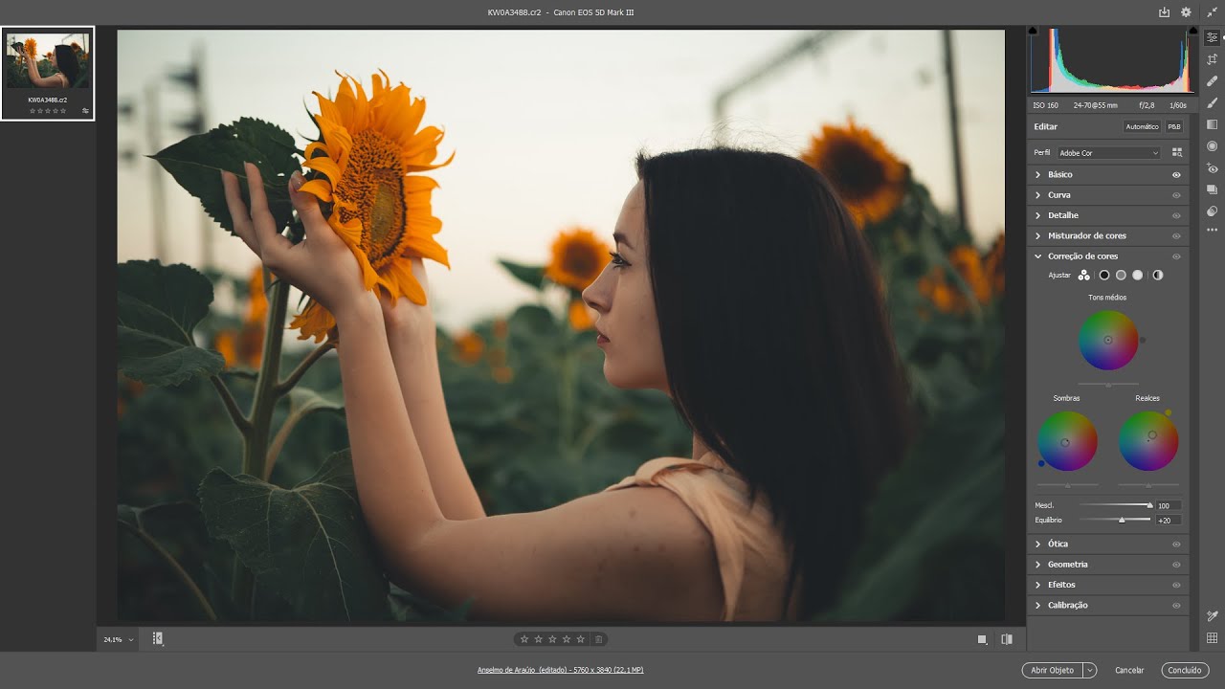Toggle visibility of Misturador de cores edits
1225x689 pixels.
tap(1176, 236)
